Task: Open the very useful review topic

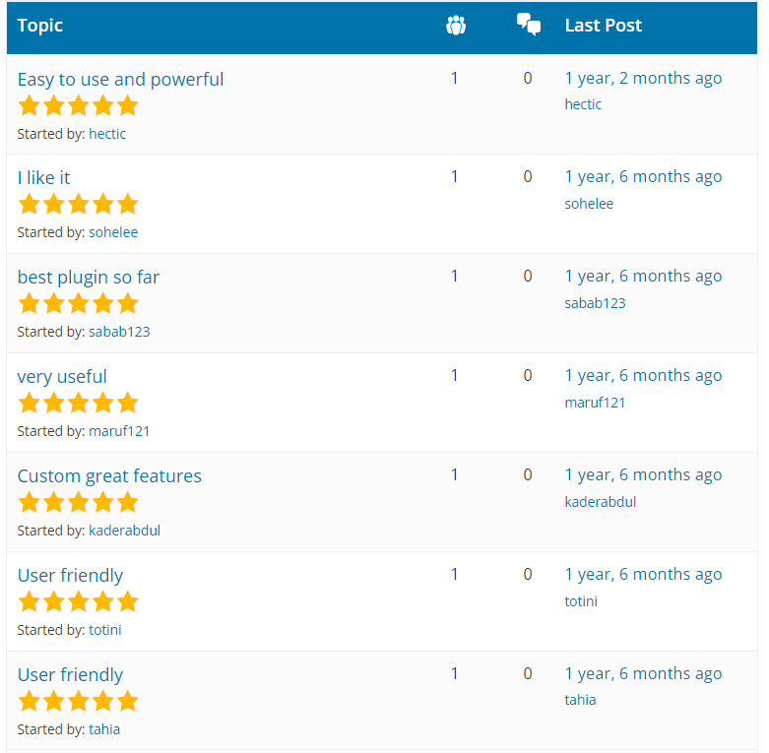Action: pos(62,376)
